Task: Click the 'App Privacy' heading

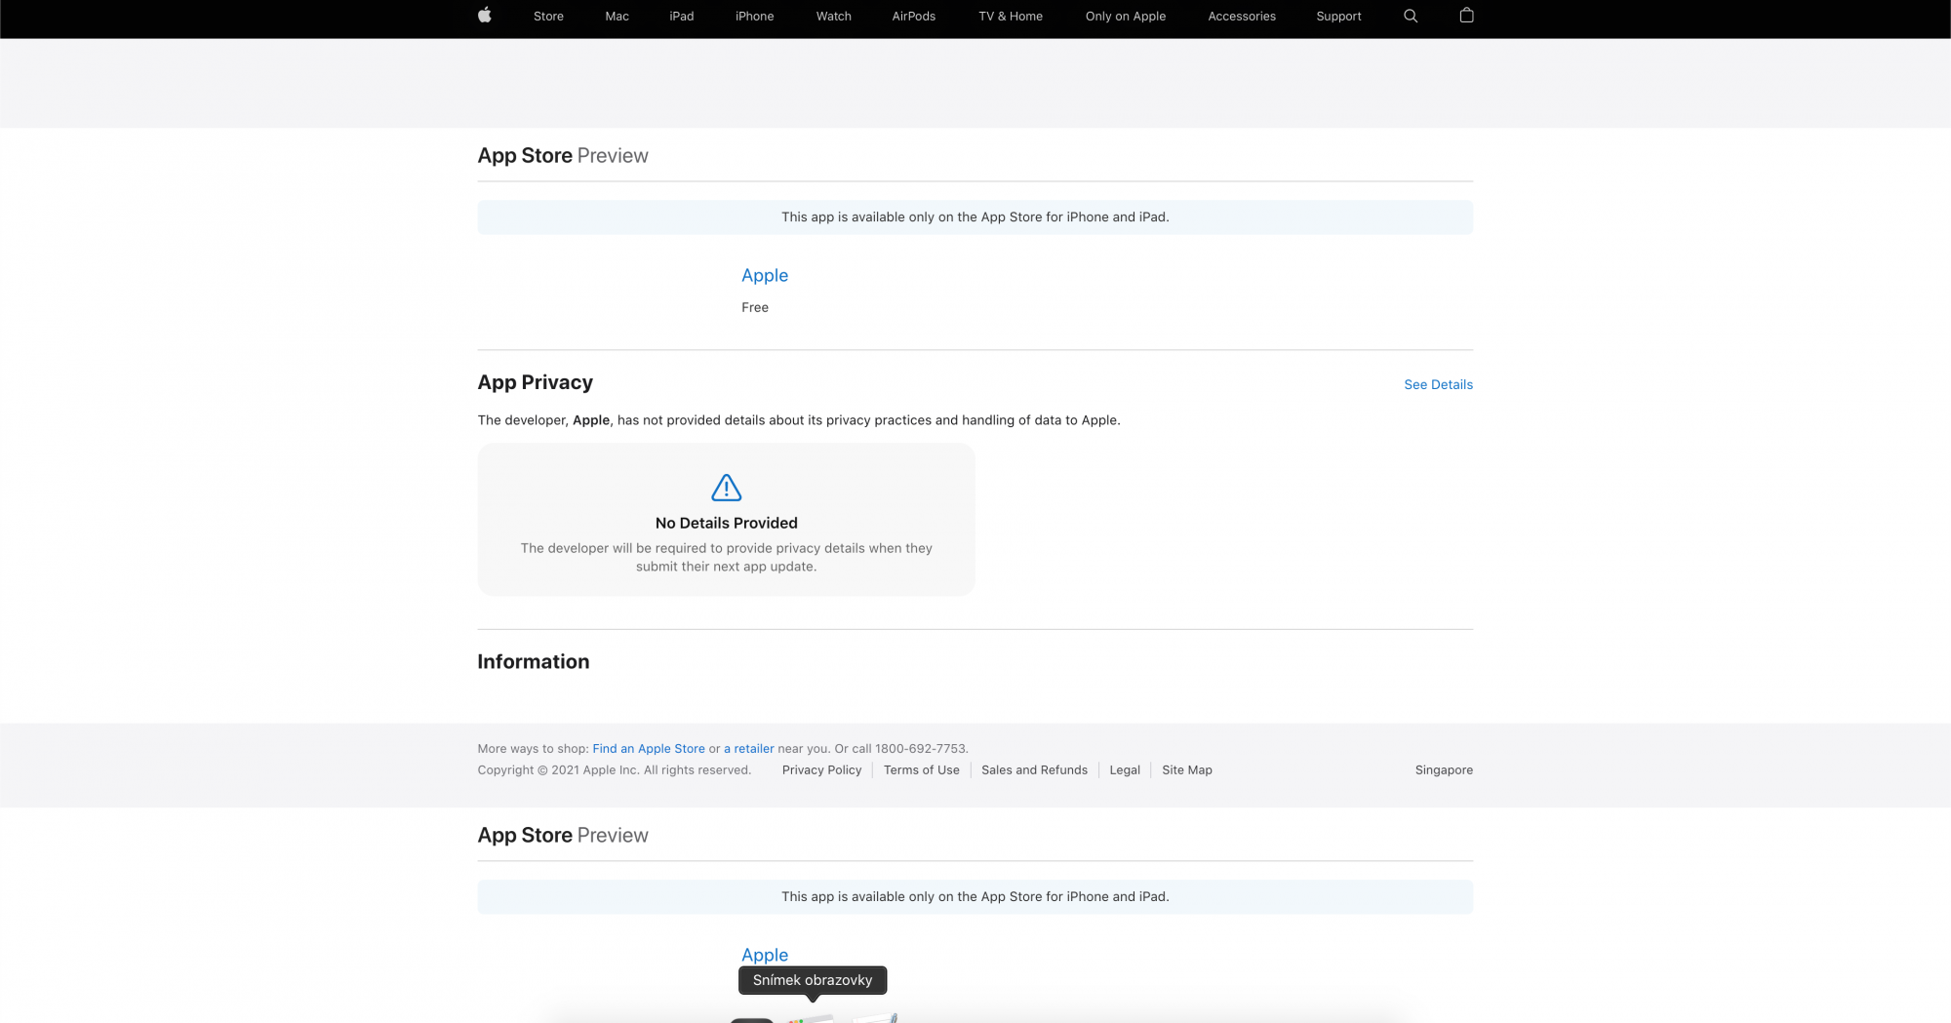Action: pos(536,382)
